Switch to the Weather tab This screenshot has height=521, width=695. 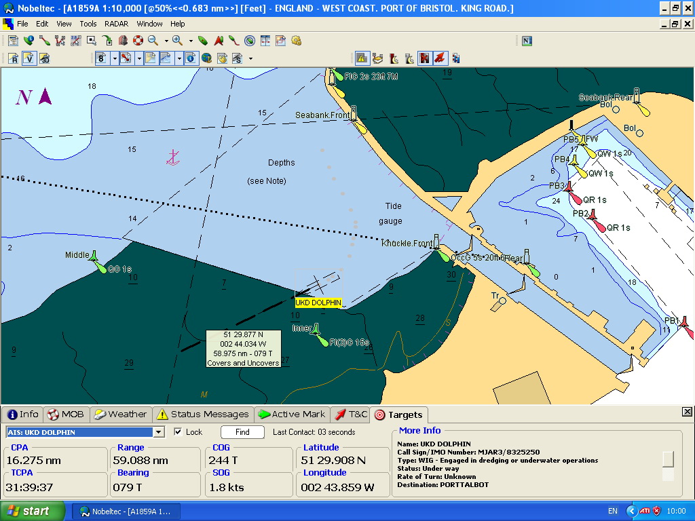tap(121, 414)
